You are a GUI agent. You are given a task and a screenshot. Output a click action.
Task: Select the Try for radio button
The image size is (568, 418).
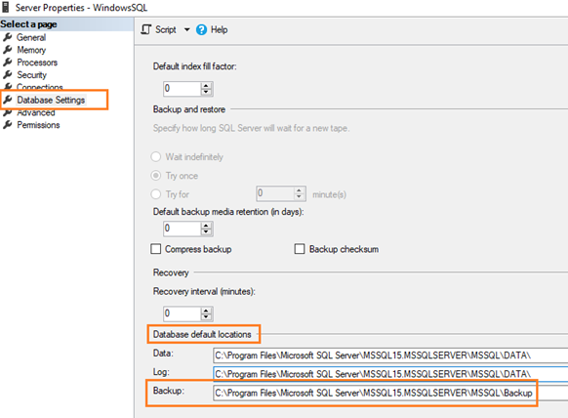156,194
